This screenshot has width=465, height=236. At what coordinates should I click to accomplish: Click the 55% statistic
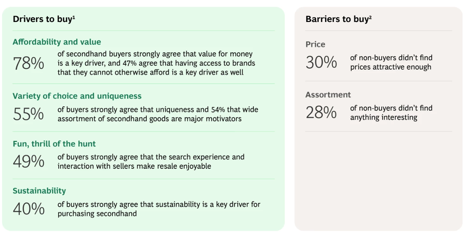coord(28,114)
